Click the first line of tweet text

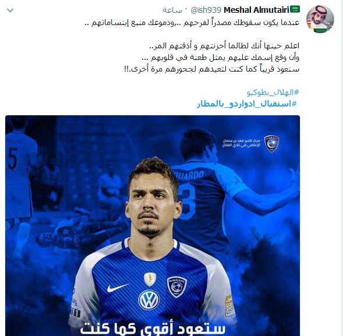click(192, 23)
